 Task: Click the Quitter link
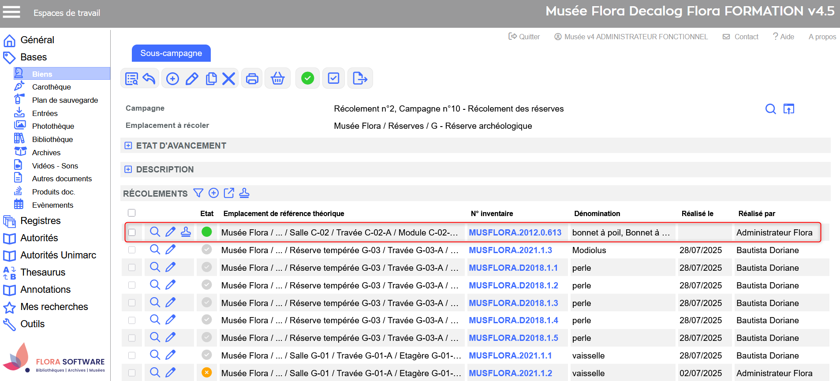[524, 37]
